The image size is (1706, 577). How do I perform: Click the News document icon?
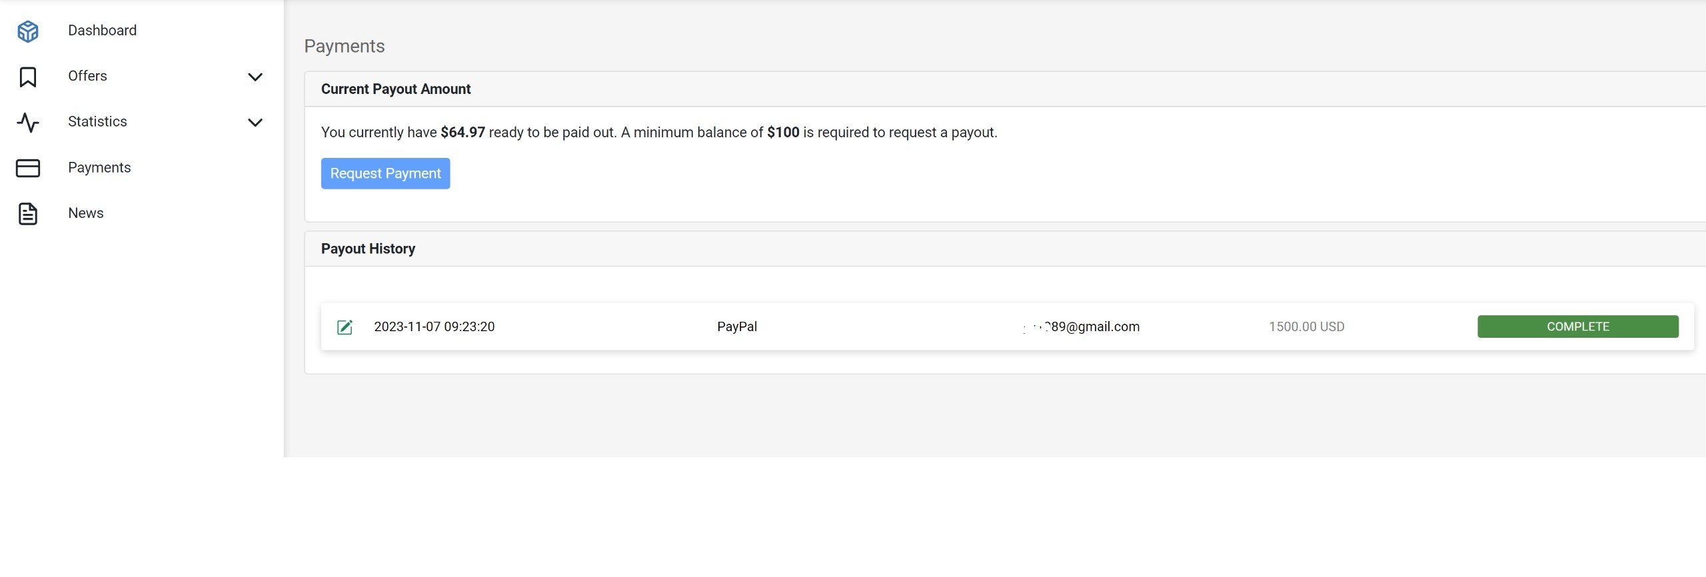tap(28, 214)
